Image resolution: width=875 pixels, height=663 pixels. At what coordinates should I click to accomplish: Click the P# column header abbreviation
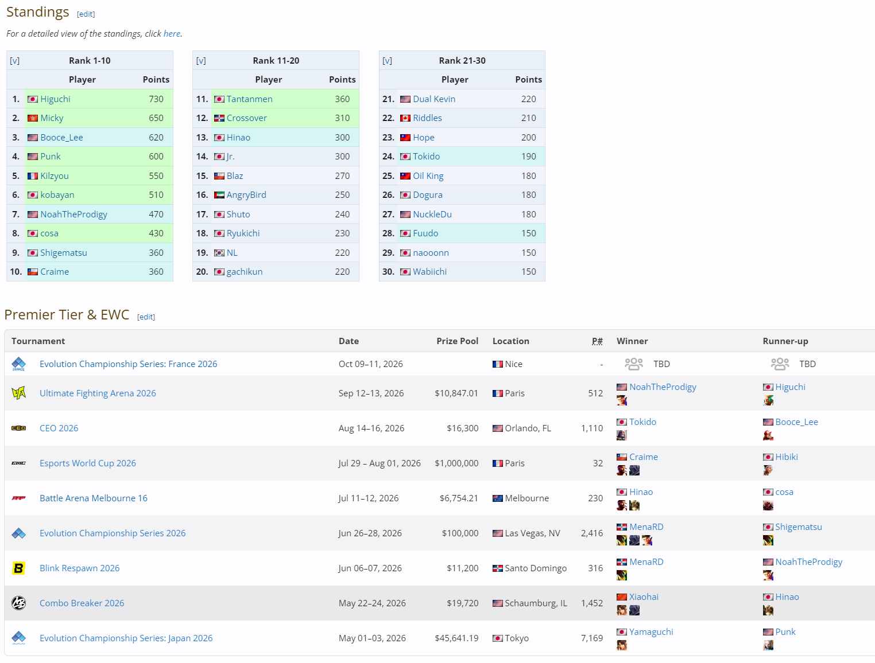tap(597, 341)
